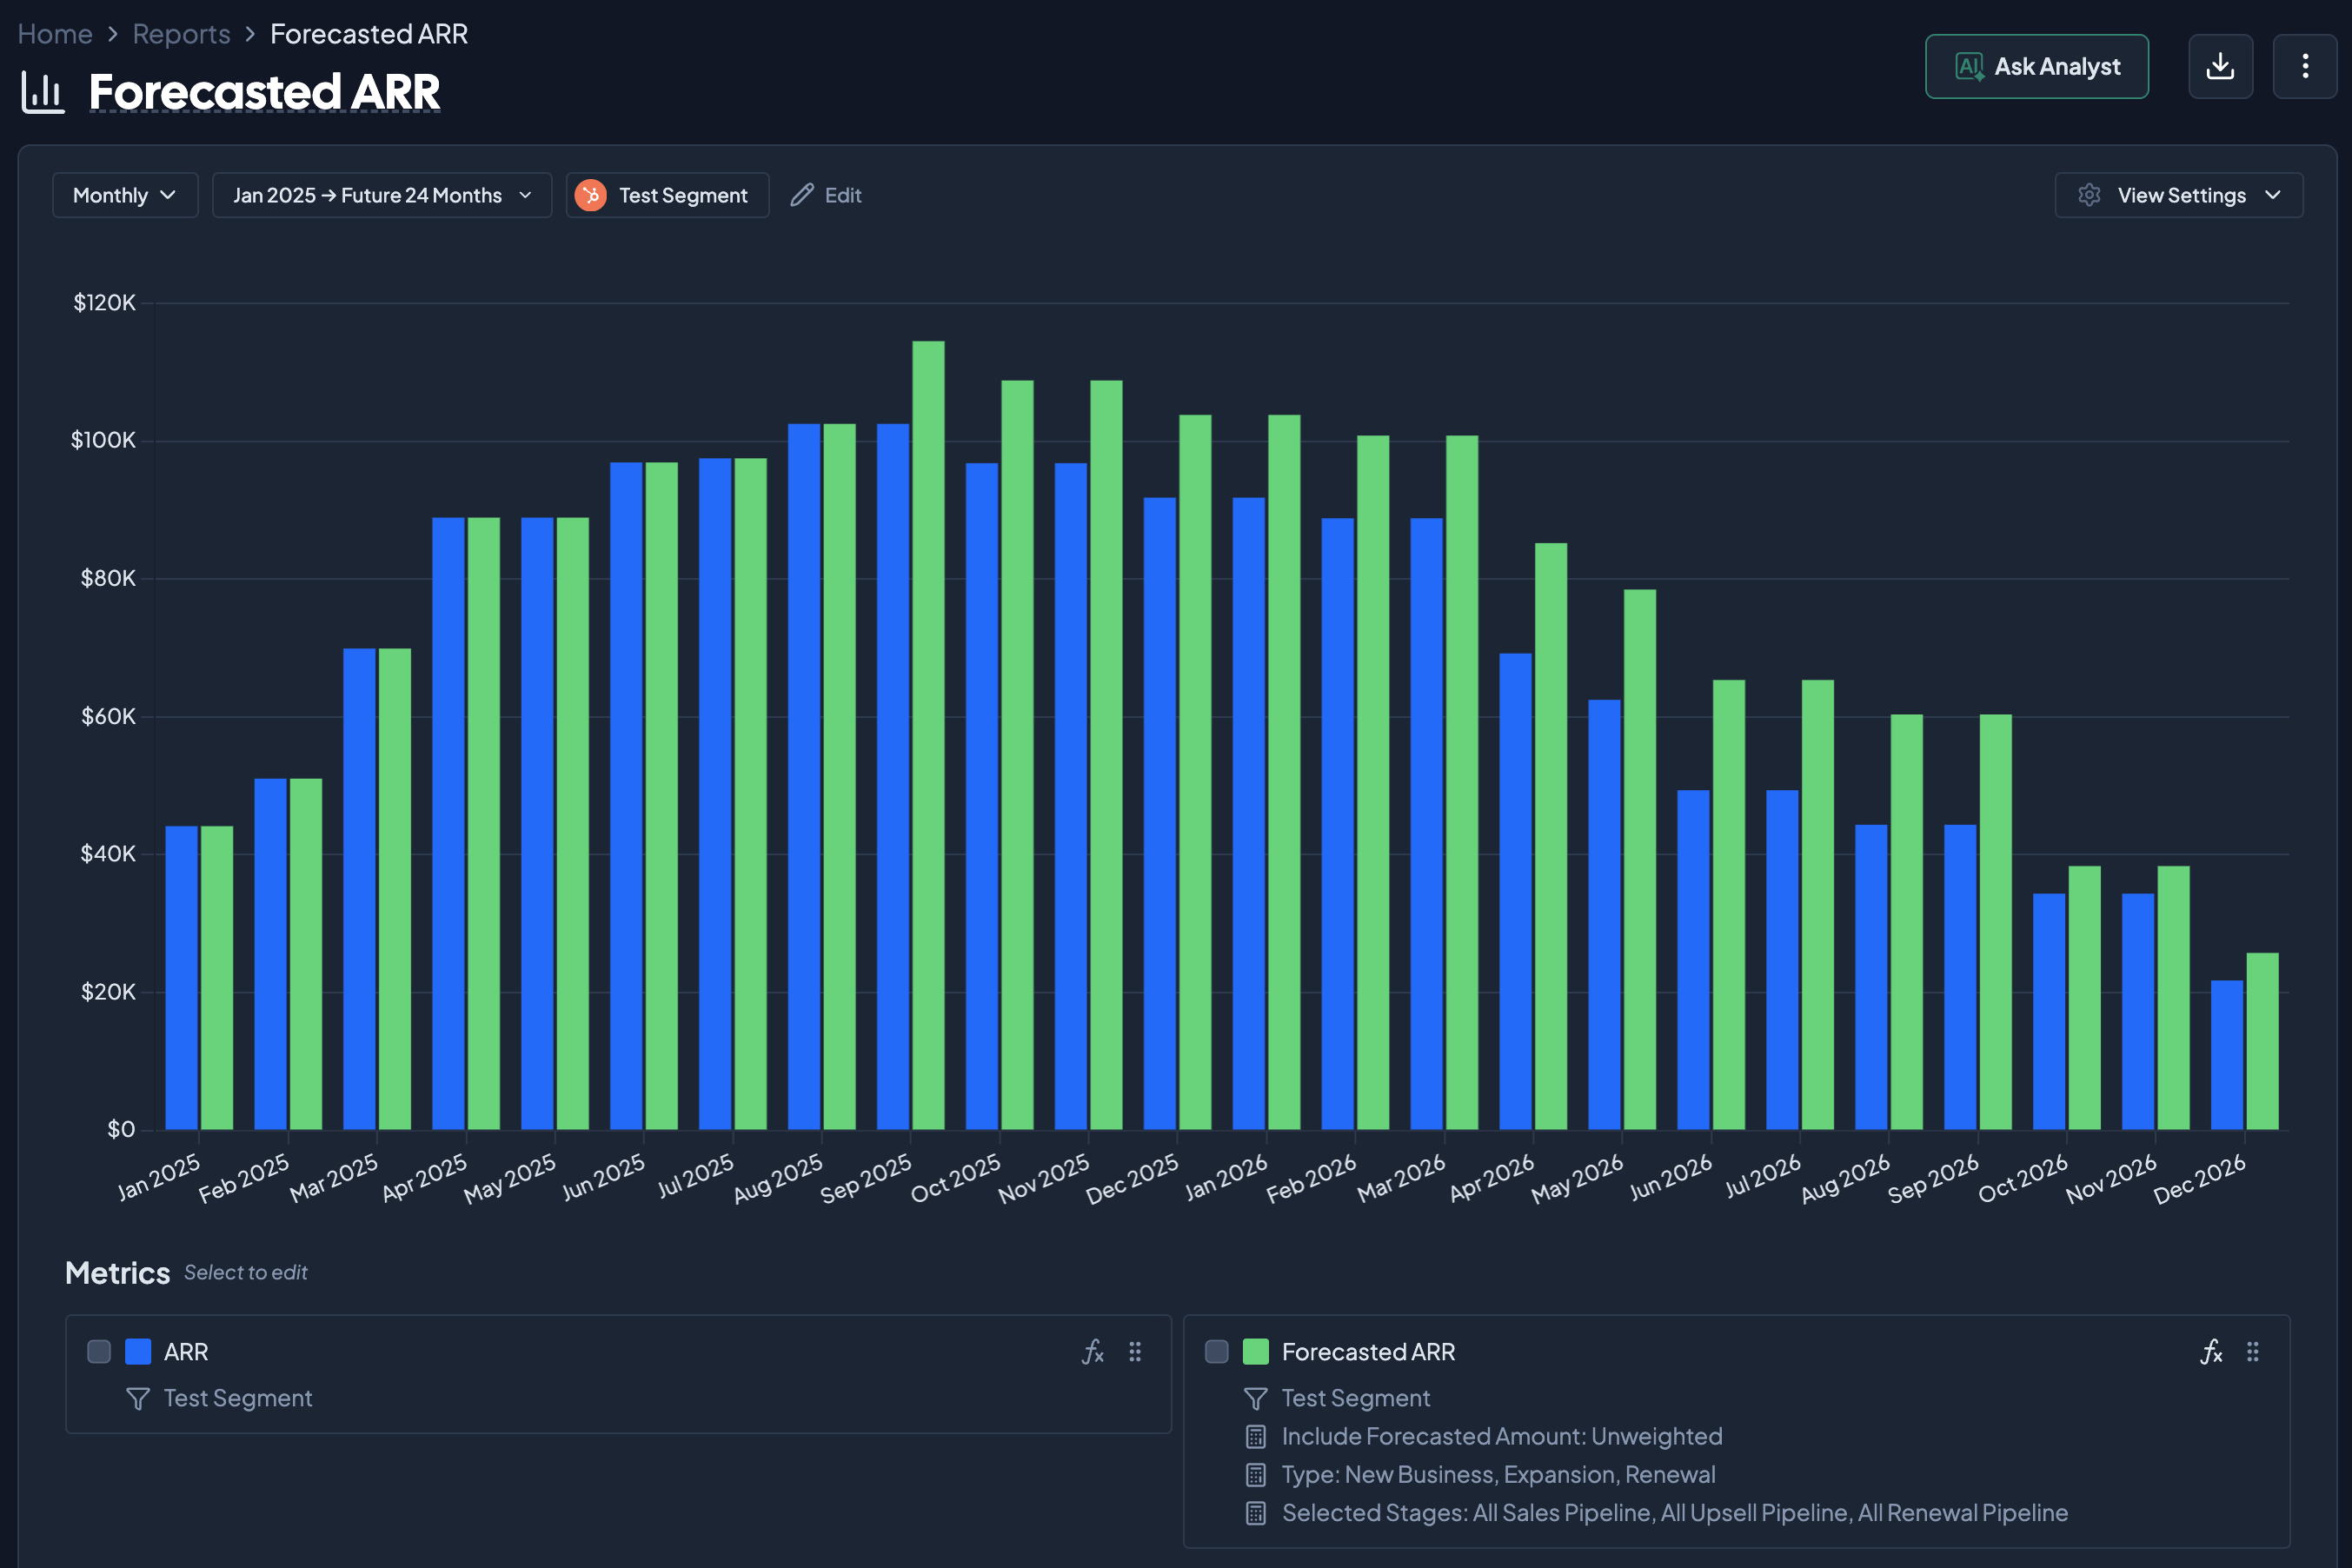The image size is (2352, 1568).
Task: Open the three-dot more options menu
Action: [2304, 66]
